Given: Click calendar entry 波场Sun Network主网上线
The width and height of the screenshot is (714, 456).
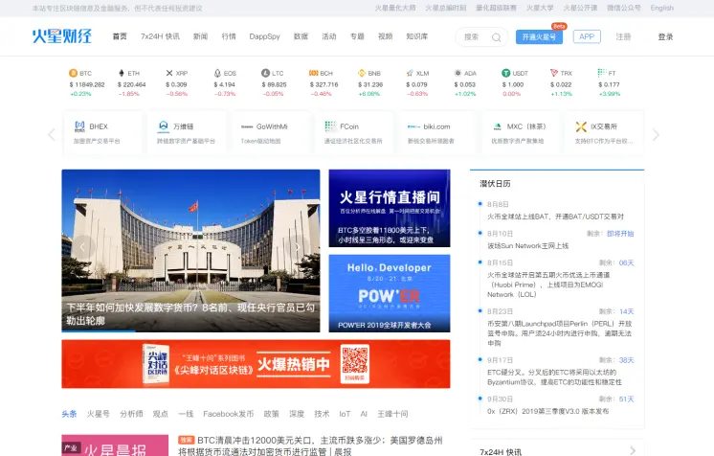Looking at the screenshot, I should pos(527,246).
